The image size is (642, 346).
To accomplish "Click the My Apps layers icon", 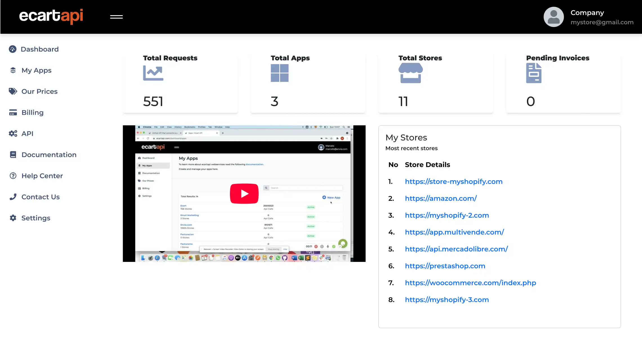I will tap(13, 70).
